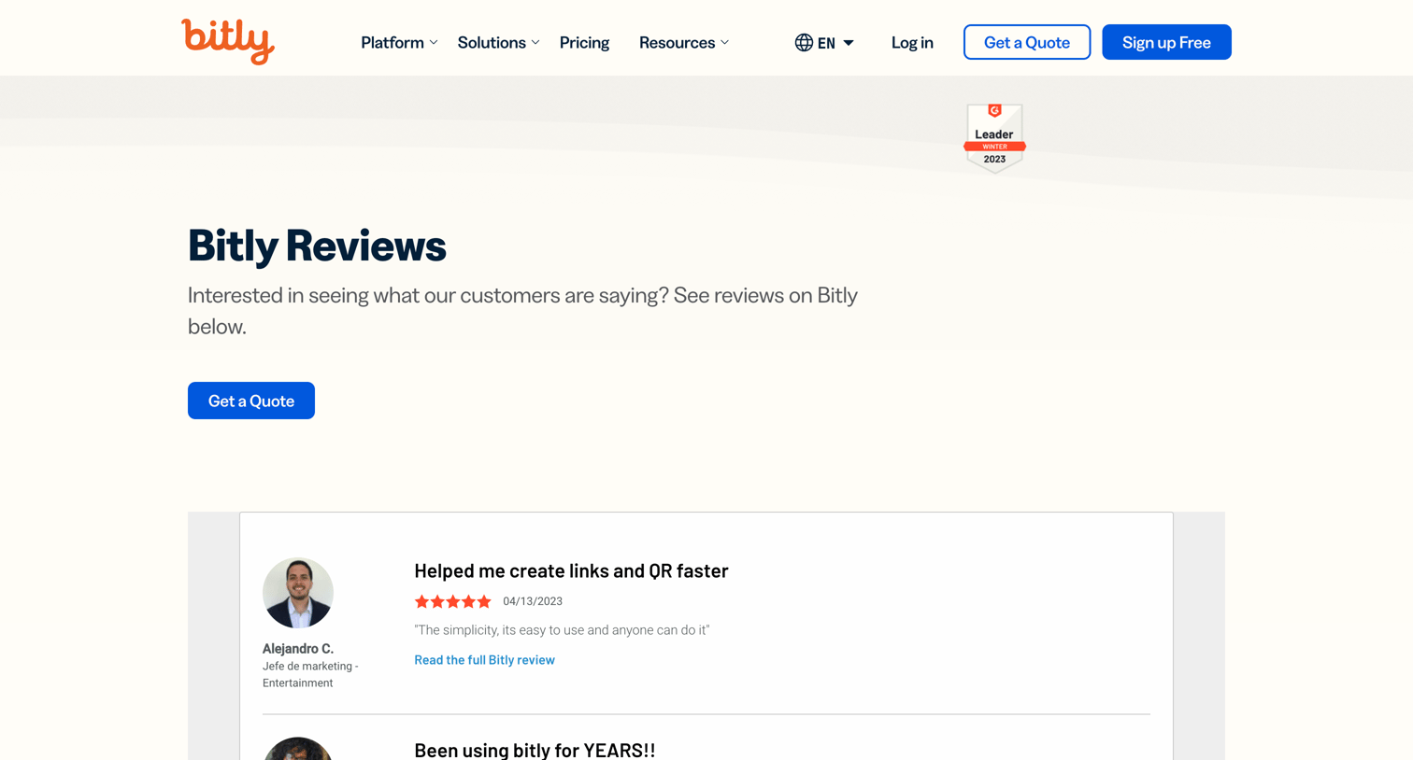Expand the Solutions menu
This screenshot has height=760, width=1413.
pos(498,42)
